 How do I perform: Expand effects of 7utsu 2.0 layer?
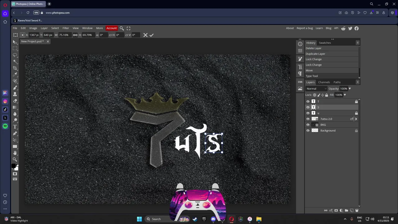point(356,119)
